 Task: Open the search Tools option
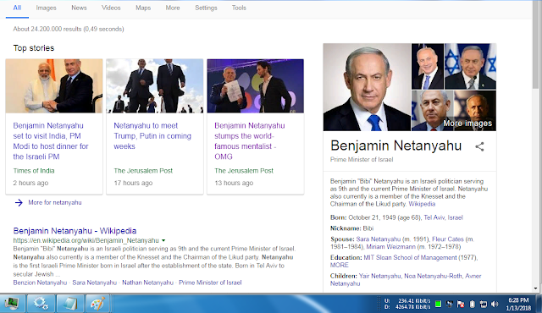pyautogui.click(x=239, y=8)
